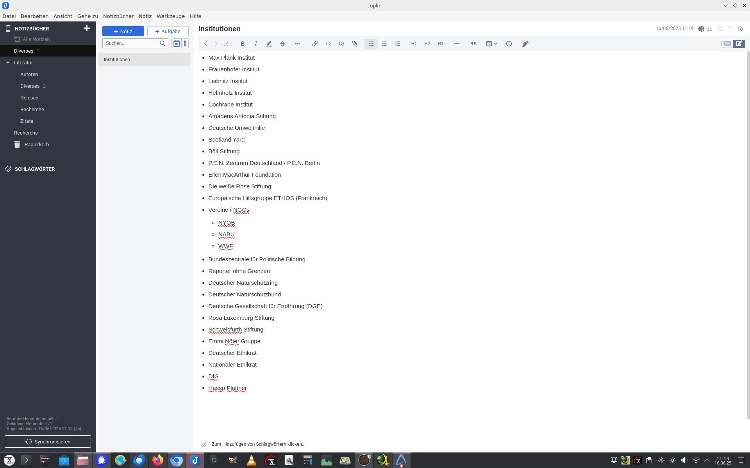
Task: Click the NOTIZBÜCHER section header
Action: (32, 28)
